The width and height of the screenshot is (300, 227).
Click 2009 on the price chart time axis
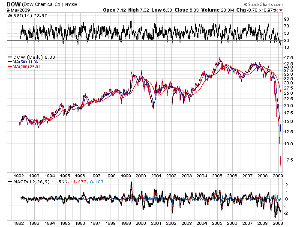pyautogui.click(x=278, y=176)
